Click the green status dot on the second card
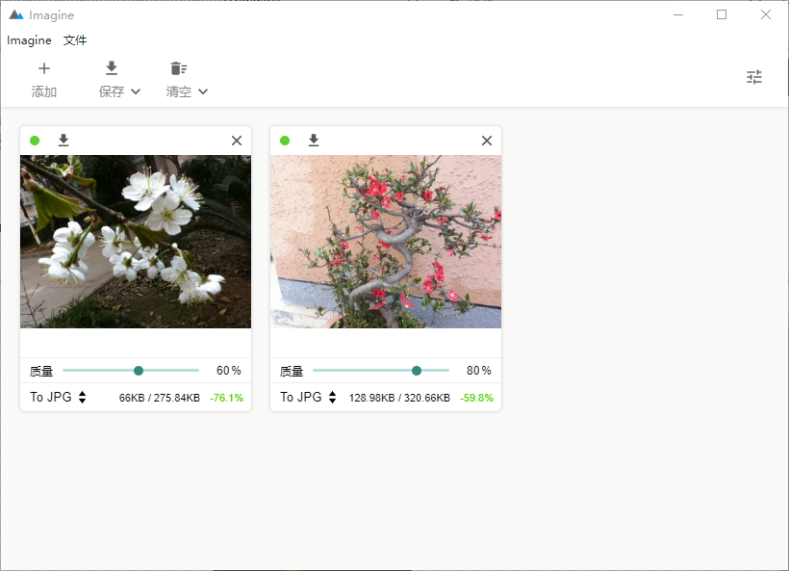The image size is (789, 571). tap(285, 141)
